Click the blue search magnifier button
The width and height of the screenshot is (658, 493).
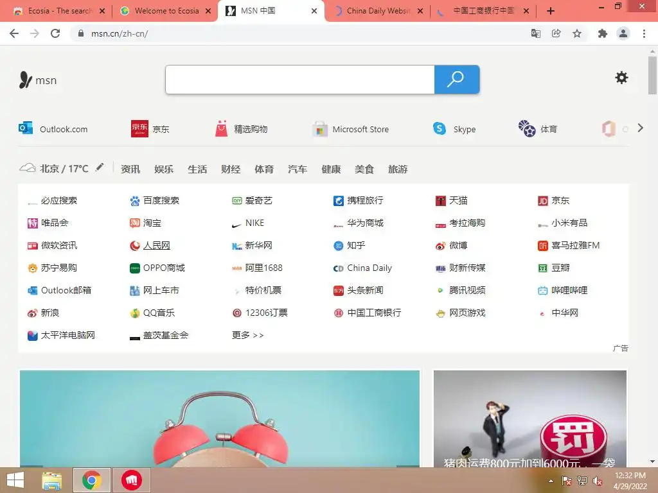pyautogui.click(x=457, y=79)
